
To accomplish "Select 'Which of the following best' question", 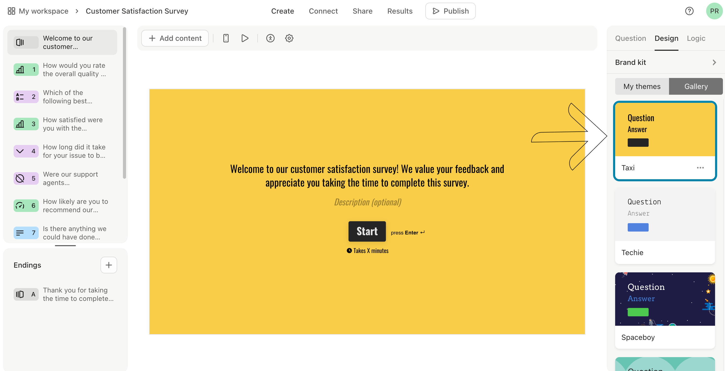I will [x=62, y=97].
